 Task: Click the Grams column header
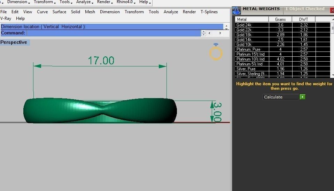click(280, 19)
